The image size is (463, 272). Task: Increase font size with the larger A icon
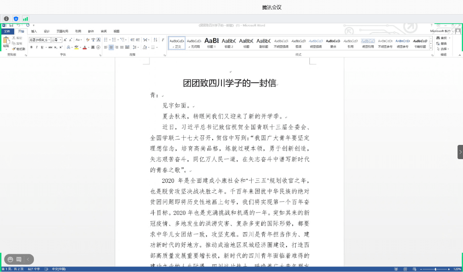(65, 40)
